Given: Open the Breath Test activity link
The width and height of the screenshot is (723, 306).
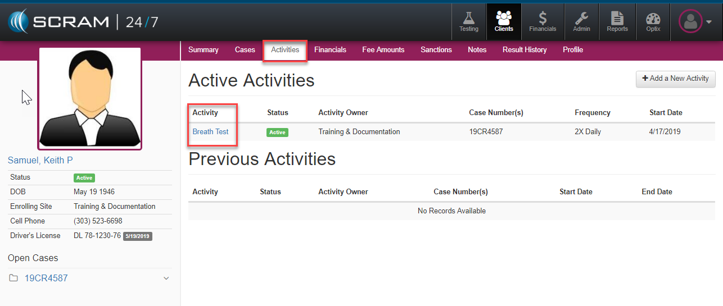Looking at the screenshot, I should pos(210,132).
